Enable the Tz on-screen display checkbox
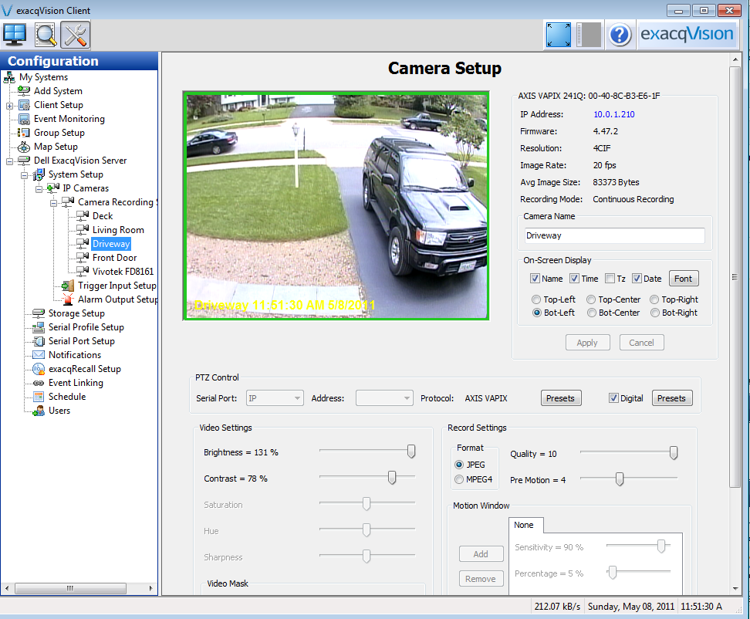The width and height of the screenshot is (750, 619). [x=610, y=279]
